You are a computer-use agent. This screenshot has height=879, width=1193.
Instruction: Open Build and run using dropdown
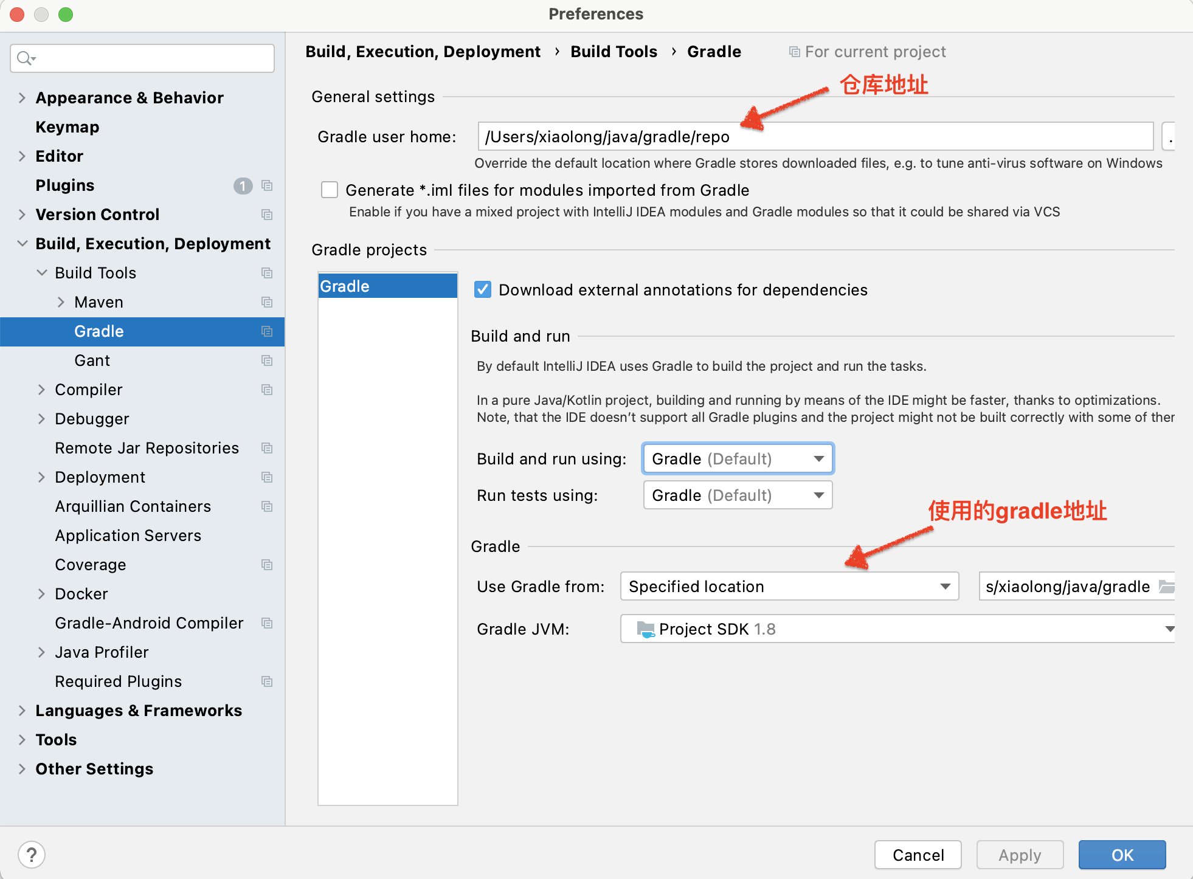[738, 459]
